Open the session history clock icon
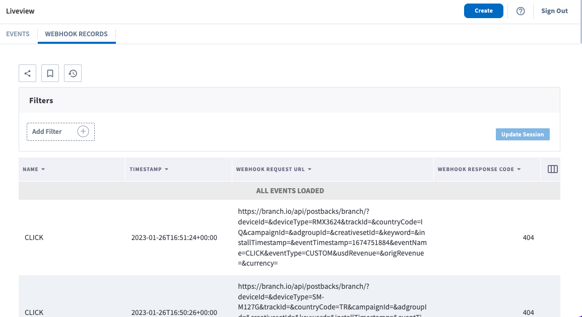 pyautogui.click(x=73, y=73)
